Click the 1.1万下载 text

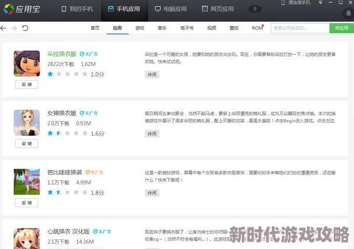58,182
